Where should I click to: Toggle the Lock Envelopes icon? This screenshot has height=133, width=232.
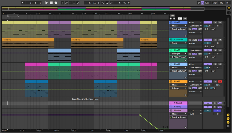click(185, 18)
